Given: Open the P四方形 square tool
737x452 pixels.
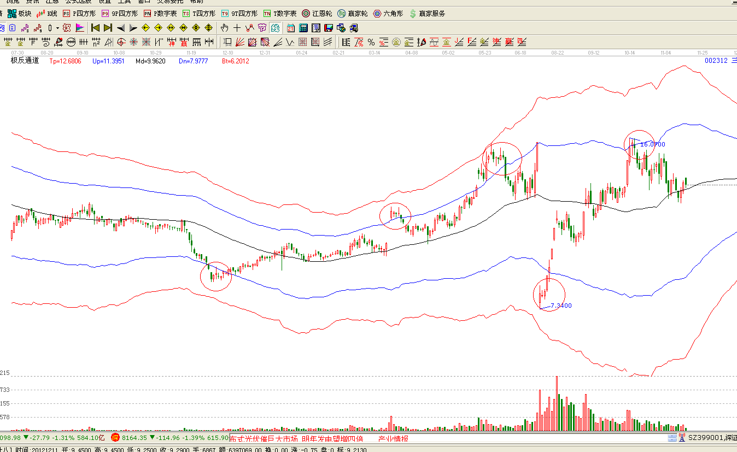Looking at the screenshot, I should [x=80, y=13].
